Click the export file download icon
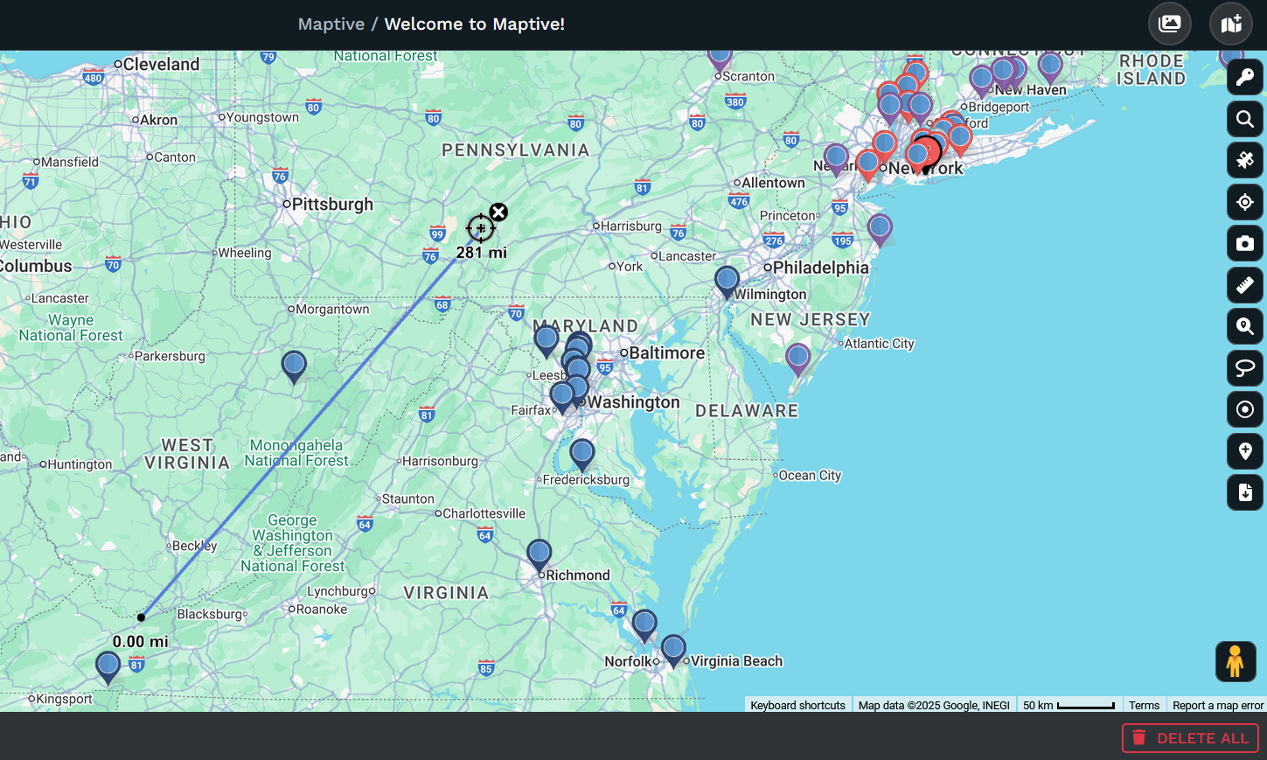Image resolution: width=1267 pixels, height=760 pixels. point(1245,492)
